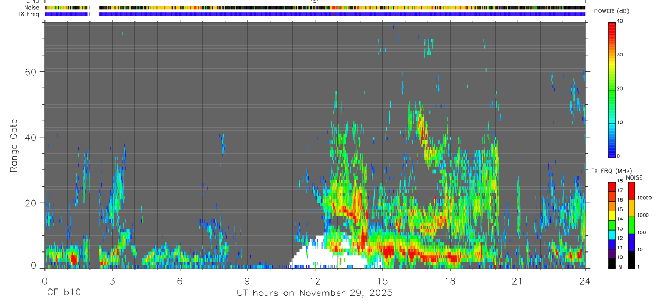Click the 40 value on POWER scale
This screenshot has height=304, width=658.
(620, 21)
